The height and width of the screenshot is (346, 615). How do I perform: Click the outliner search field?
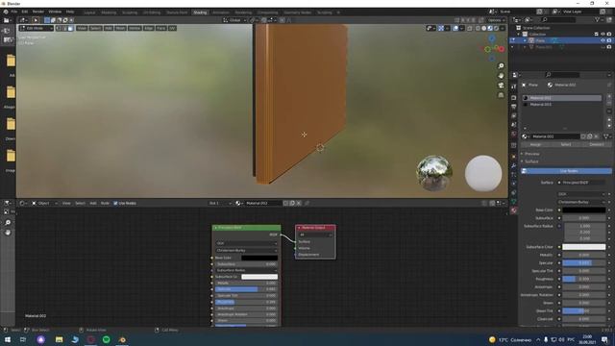pyautogui.click(x=558, y=19)
